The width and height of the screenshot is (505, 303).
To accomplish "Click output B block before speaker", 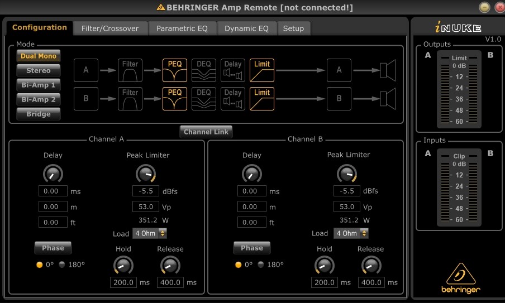I will point(339,99).
